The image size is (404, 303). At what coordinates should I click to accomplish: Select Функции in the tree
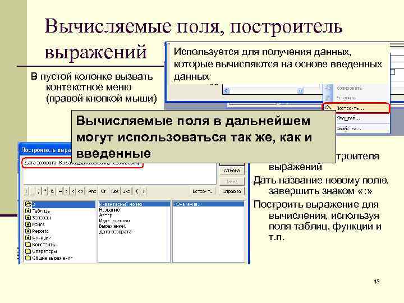pos(42,238)
